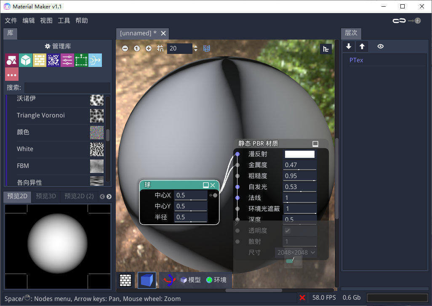
Task: Minimize the 球 node
Action: click(205, 185)
